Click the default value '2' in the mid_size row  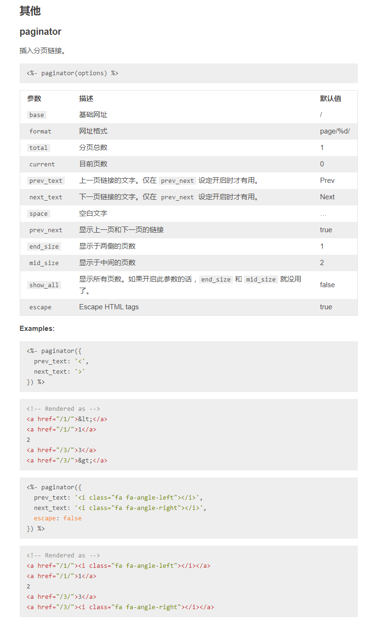coord(322,263)
